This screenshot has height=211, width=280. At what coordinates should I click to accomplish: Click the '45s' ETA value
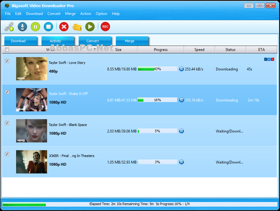tap(249, 69)
